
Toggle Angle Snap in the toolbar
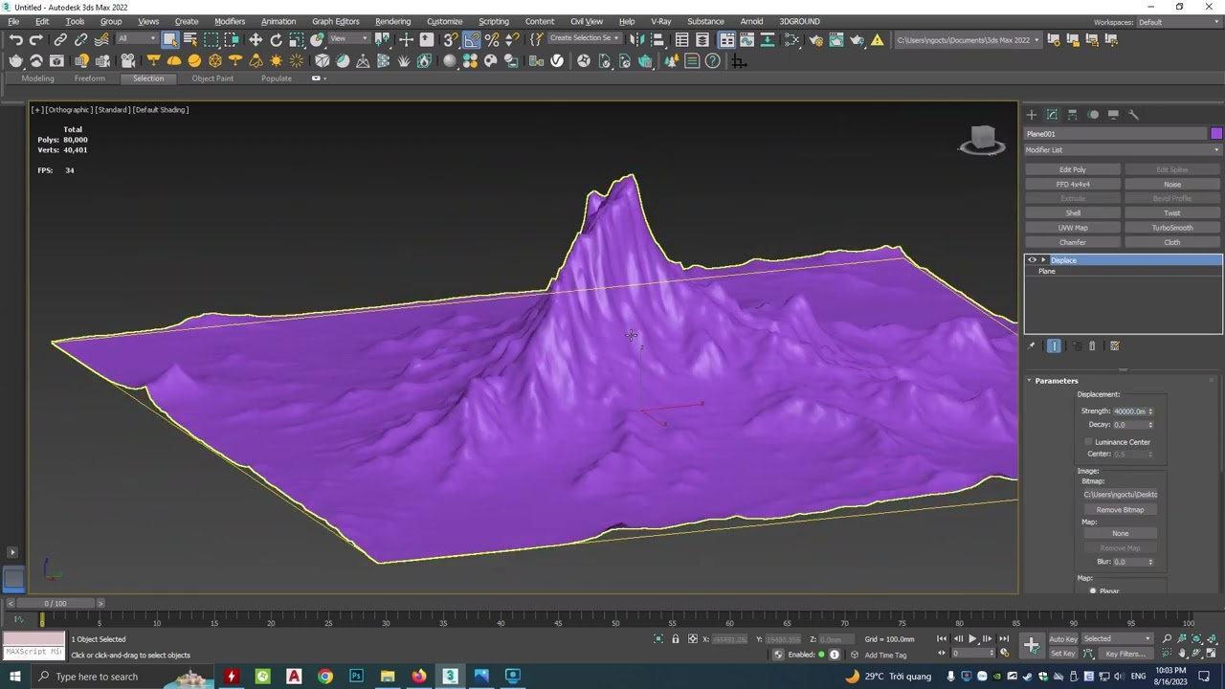[472, 39]
